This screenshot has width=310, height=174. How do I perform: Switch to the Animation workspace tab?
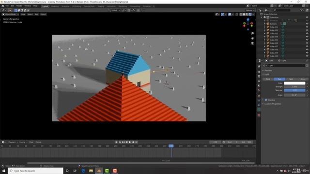point(111,6)
